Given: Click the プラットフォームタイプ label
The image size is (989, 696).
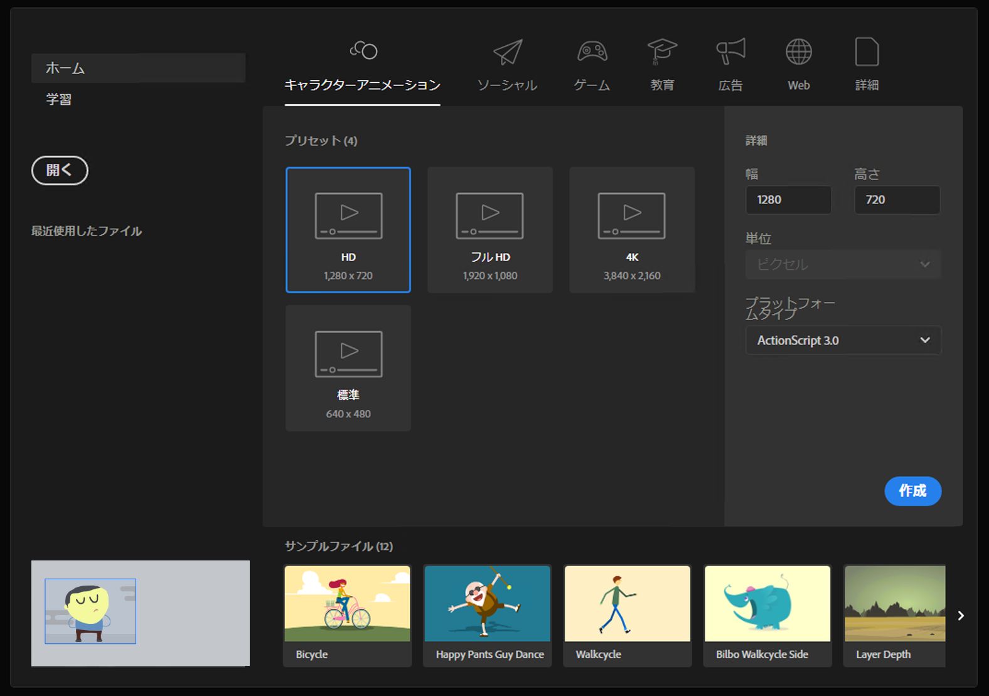Looking at the screenshot, I should tap(790, 308).
